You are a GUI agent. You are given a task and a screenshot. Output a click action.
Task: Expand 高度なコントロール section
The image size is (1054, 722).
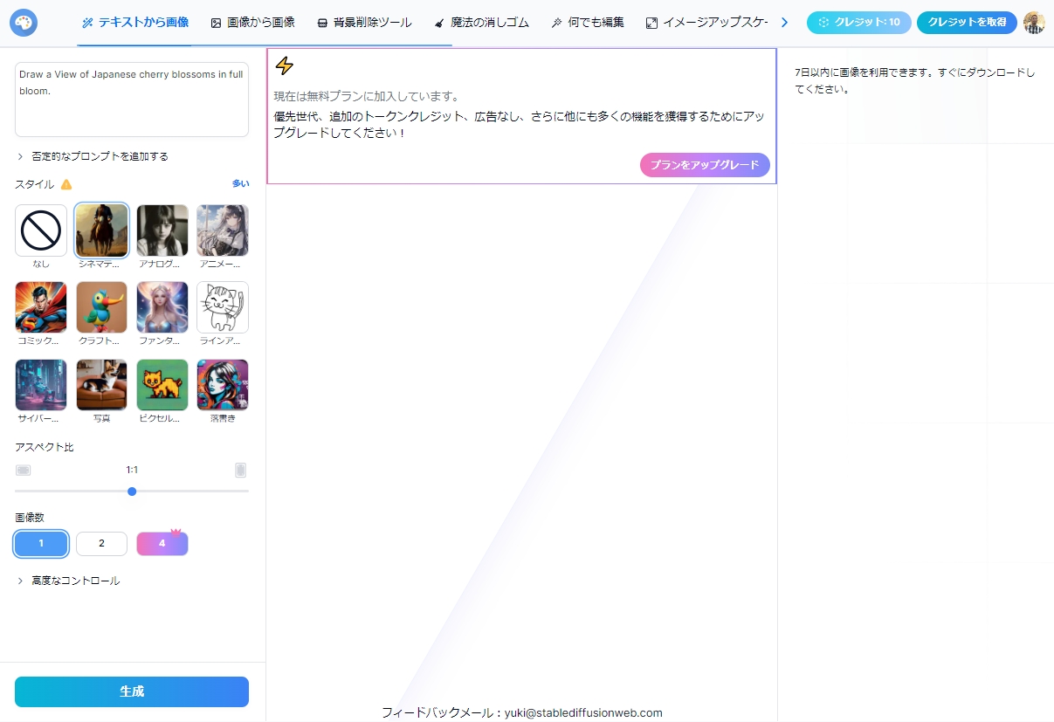point(68,581)
